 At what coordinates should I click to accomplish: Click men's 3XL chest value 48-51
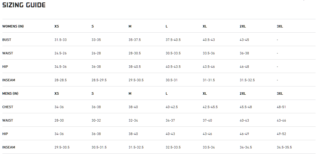click(x=281, y=107)
